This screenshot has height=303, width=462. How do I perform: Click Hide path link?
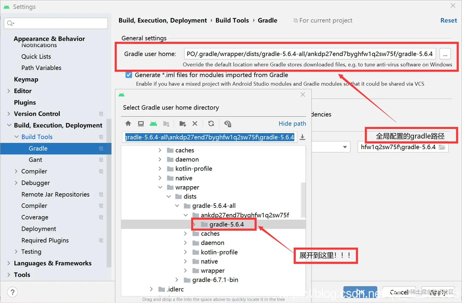click(292, 124)
